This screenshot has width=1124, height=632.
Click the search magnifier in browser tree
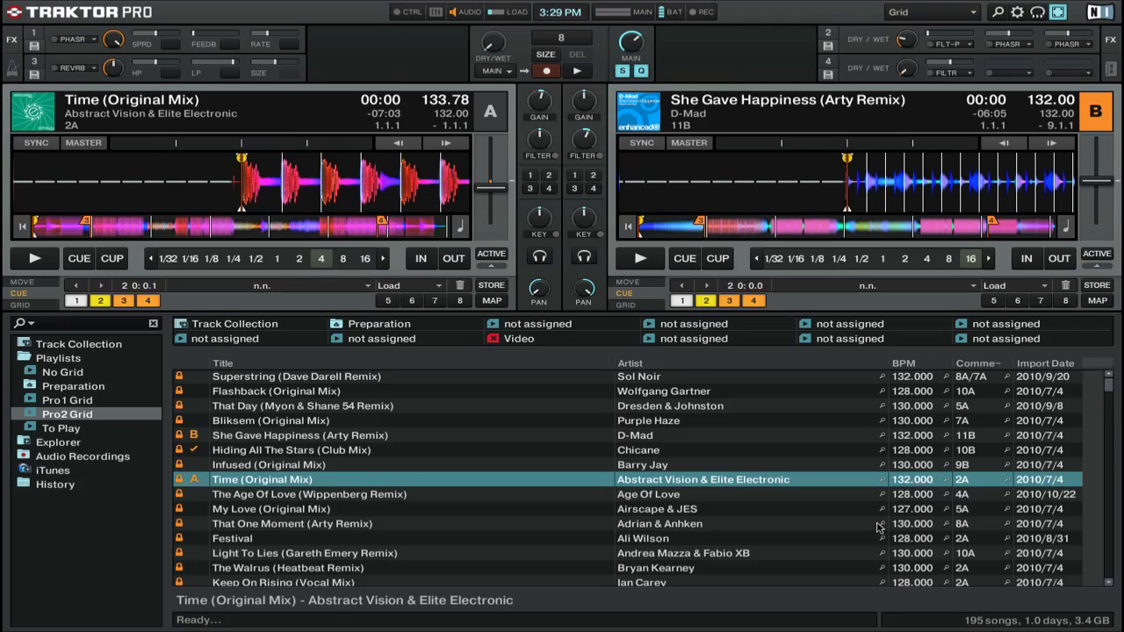tap(20, 323)
